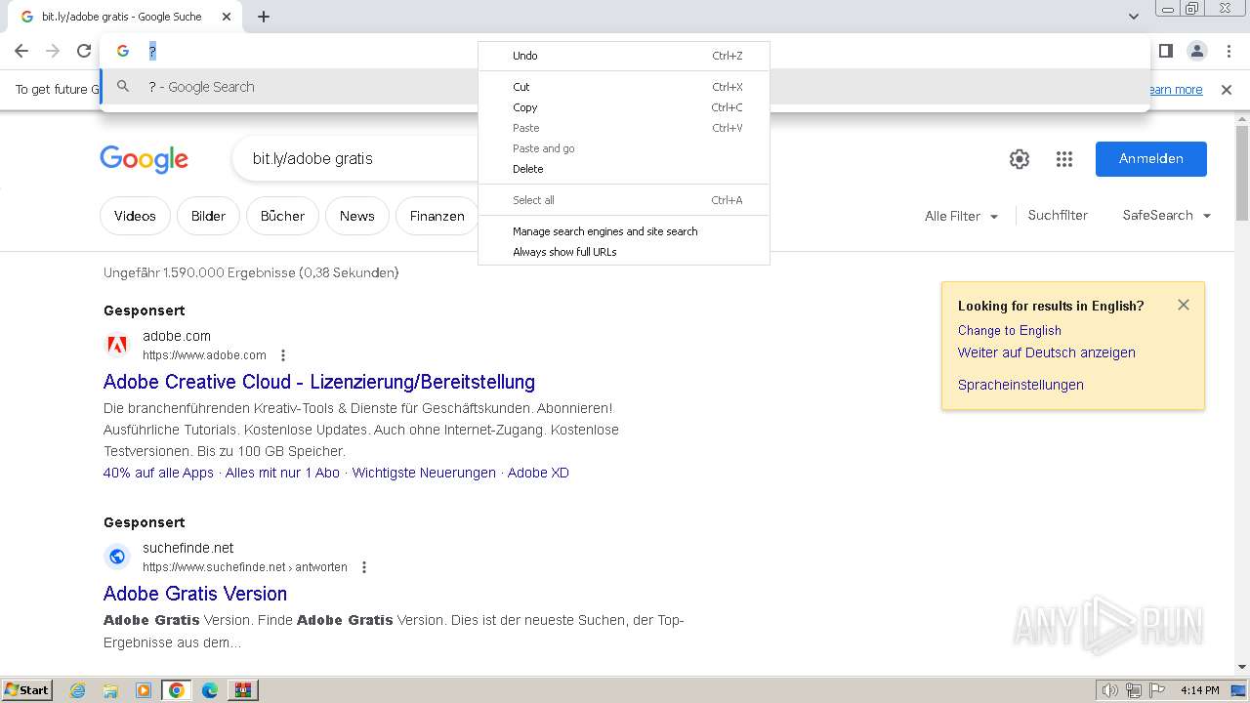Click the page vertical scrollbar thumb
This screenshot has width=1250, height=703.
[x=1242, y=171]
